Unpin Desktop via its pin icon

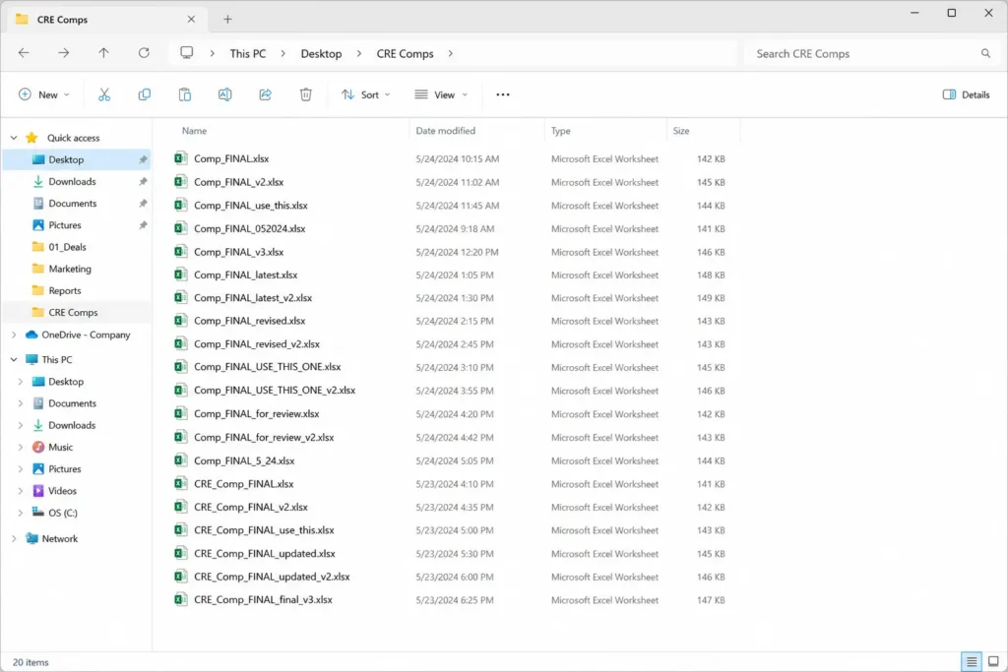(x=143, y=159)
